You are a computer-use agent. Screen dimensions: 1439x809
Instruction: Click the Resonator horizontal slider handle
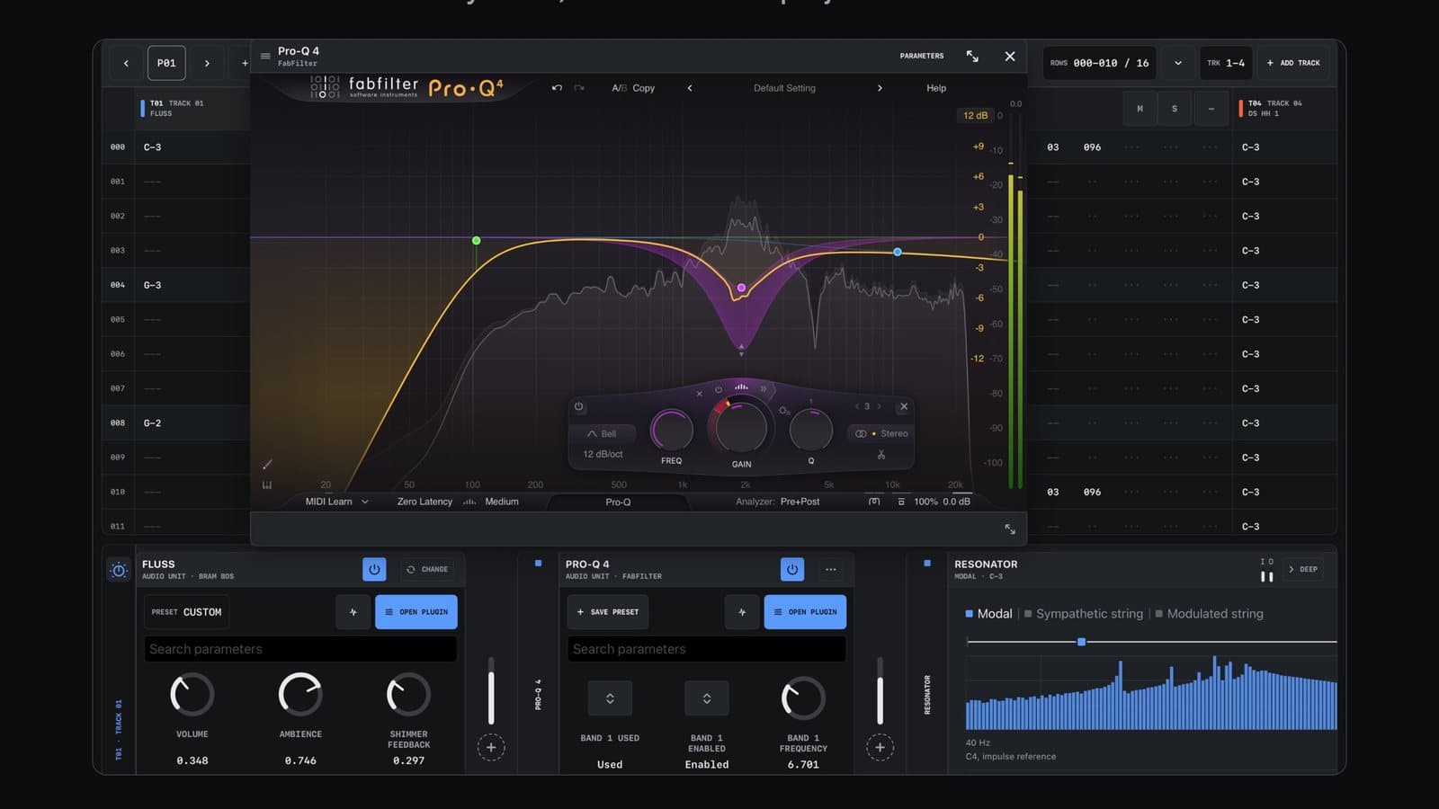coord(1081,642)
